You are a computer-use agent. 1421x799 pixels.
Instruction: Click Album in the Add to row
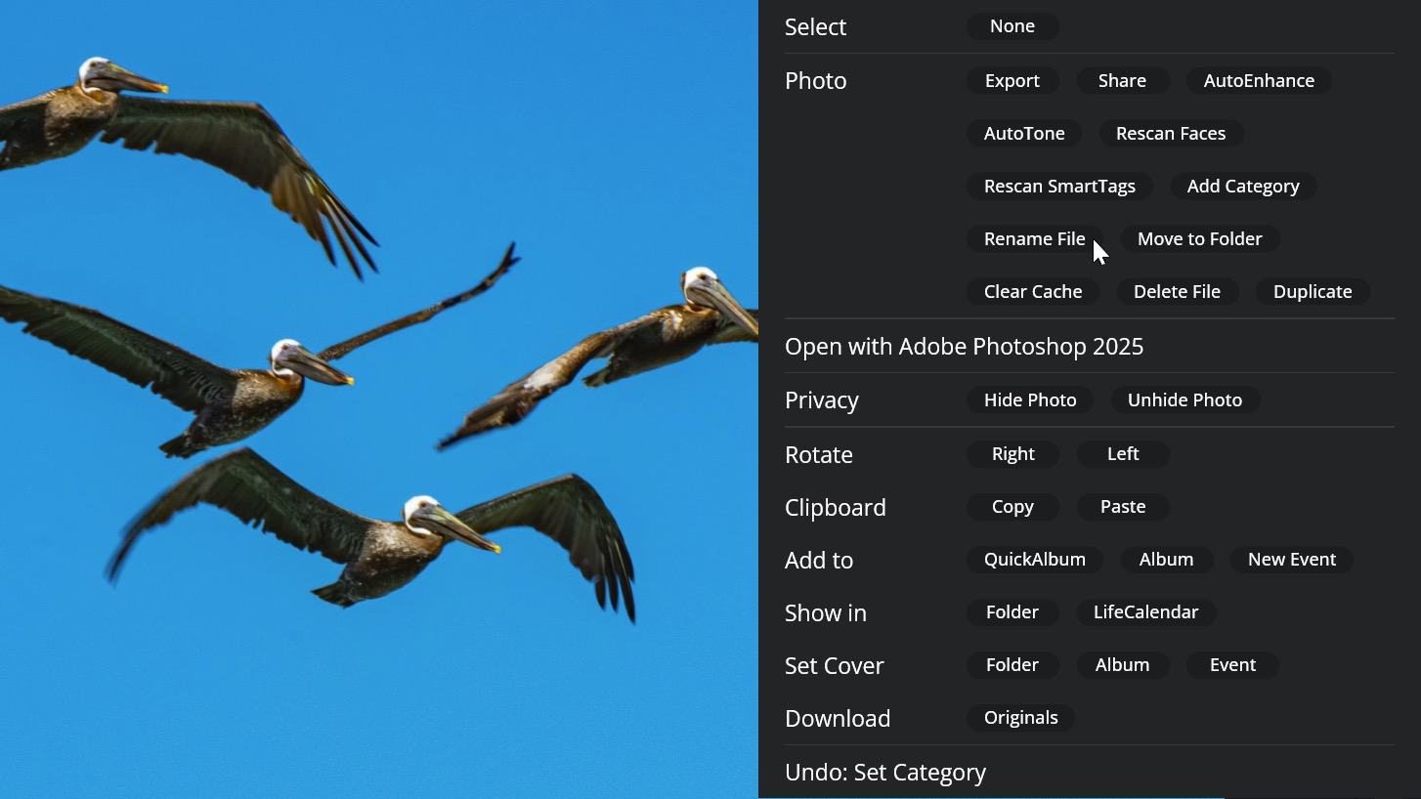1166,560
